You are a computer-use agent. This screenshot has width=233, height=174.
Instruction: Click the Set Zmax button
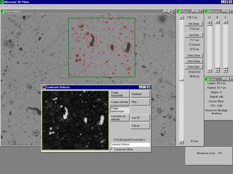[x=194, y=24]
